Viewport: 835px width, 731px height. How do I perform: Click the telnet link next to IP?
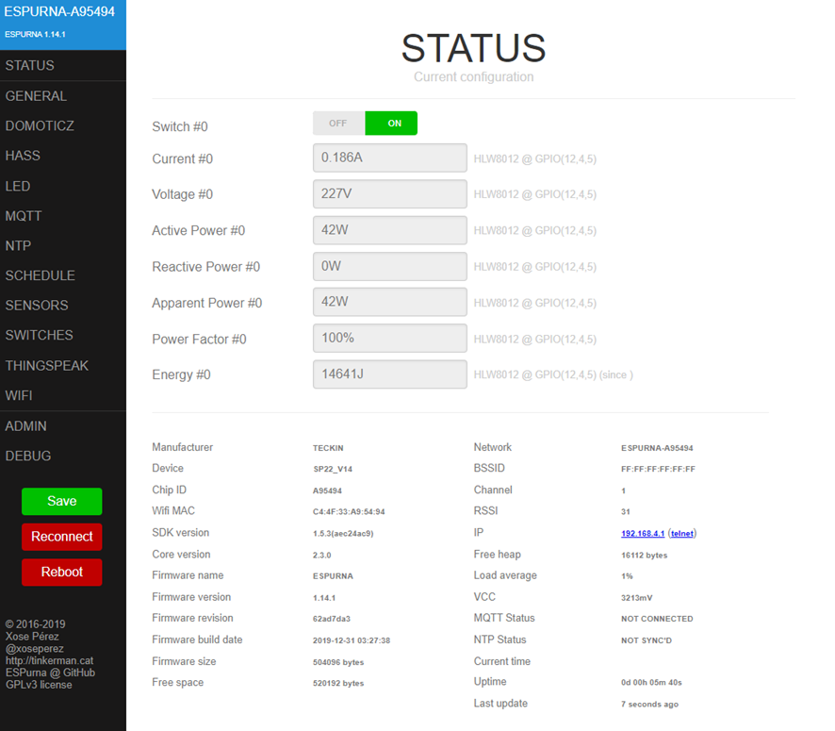tap(681, 533)
